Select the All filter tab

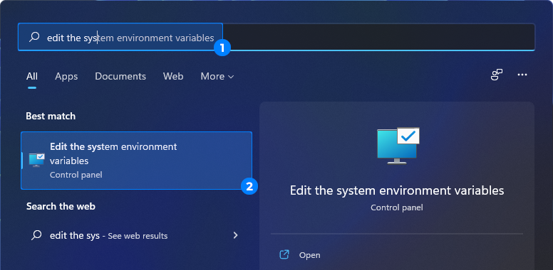click(x=32, y=76)
